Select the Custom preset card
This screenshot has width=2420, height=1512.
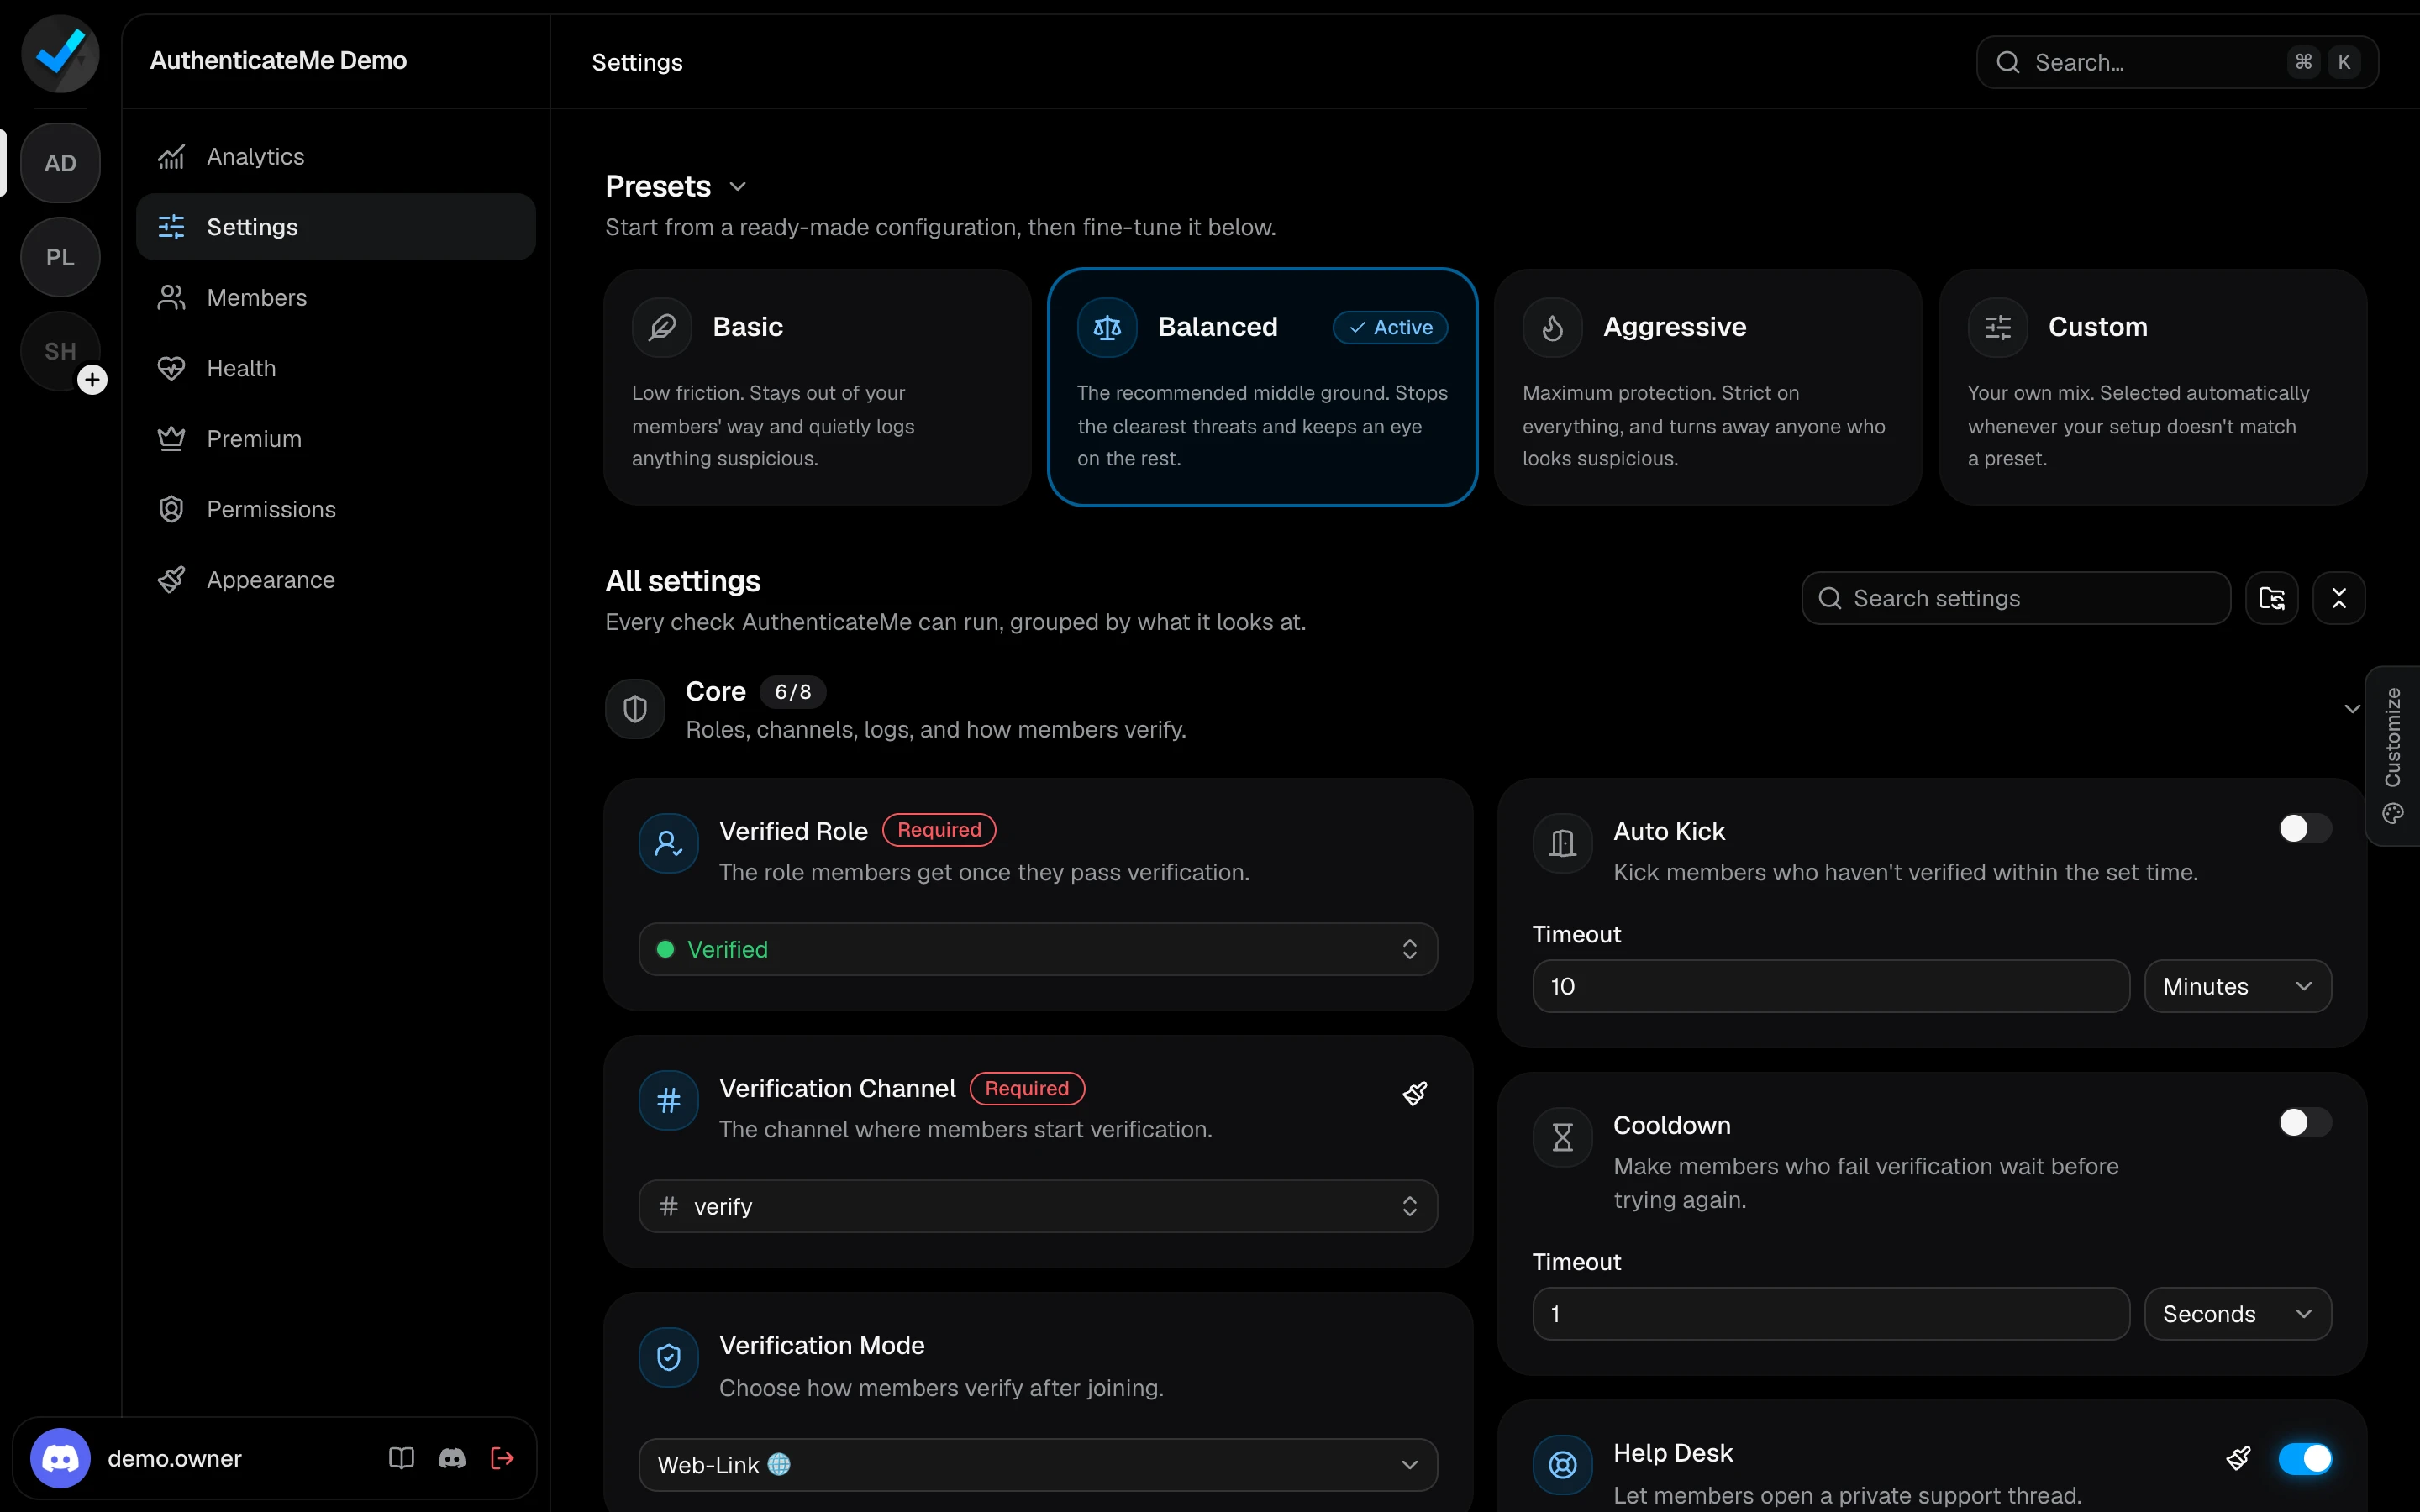(x=2152, y=387)
